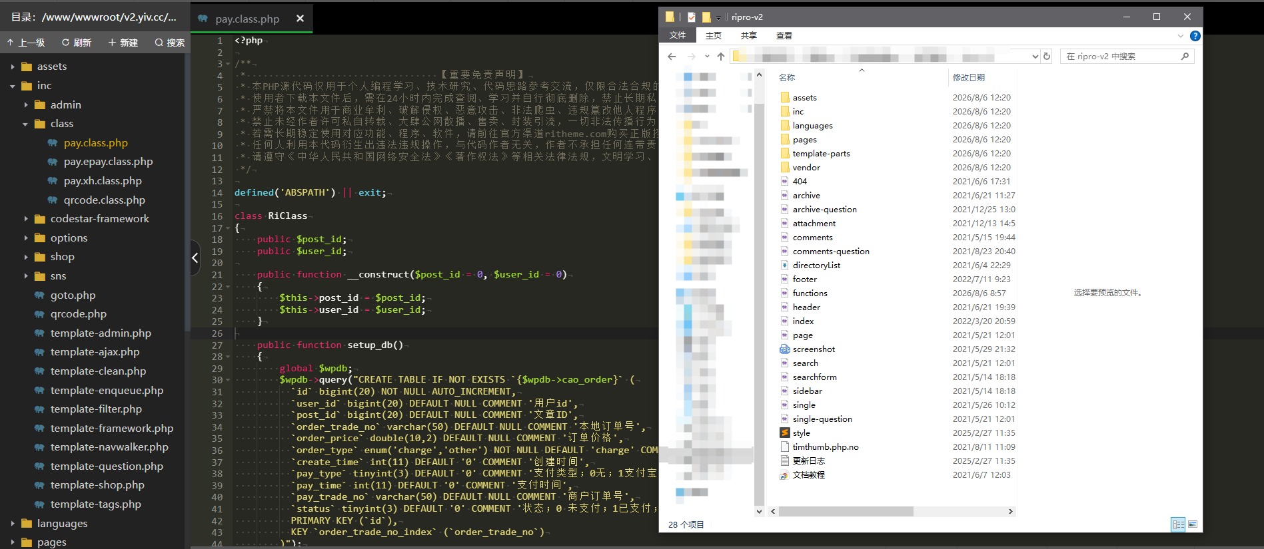Viewport: 1264px width, 549px height.
Task: Click Explorer forward navigation arrow
Action: pyautogui.click(x=692, y=57)
